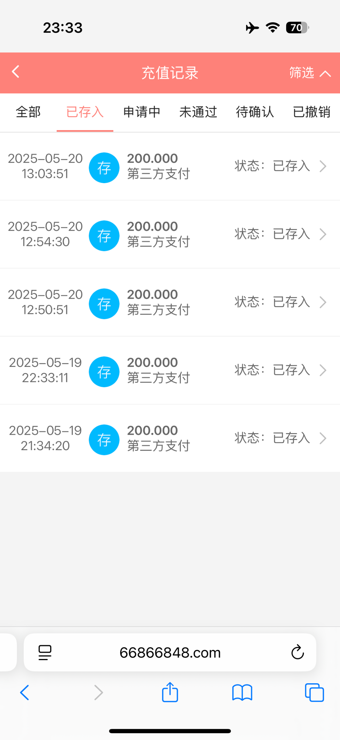Switch to the 全部 tab
Image resolution: width=340 pixels, height=740 pixels.
[28, 112]
